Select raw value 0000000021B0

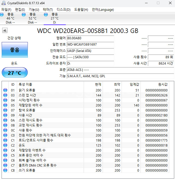tap(156, 115)
